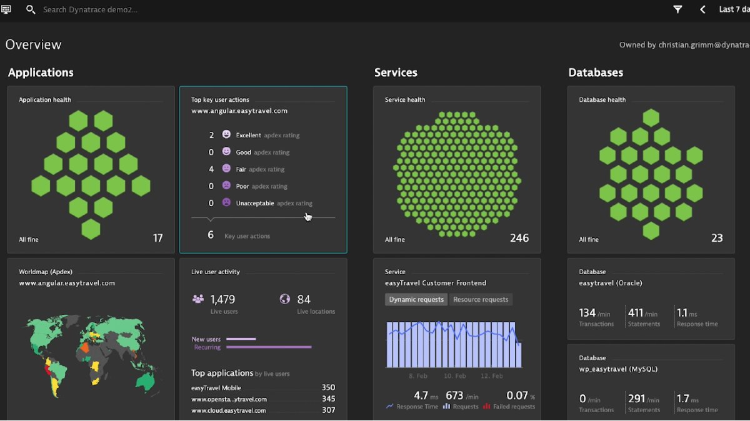The image size is (750, 421).
Task: Click the easyTravel Customer Frontend chart
Action: click(x=454, y=344)
